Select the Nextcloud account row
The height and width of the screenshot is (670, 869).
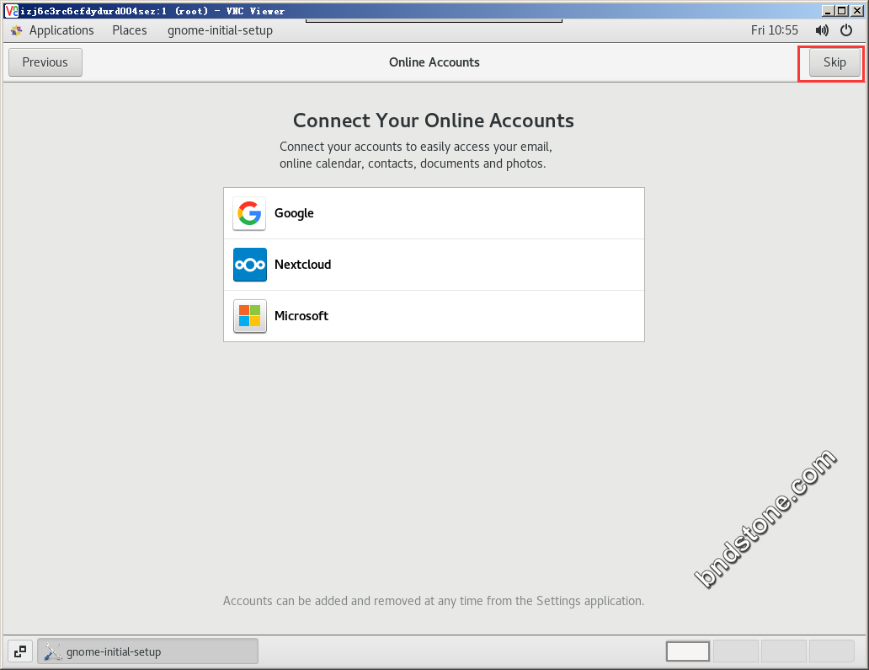coord(434,265)
